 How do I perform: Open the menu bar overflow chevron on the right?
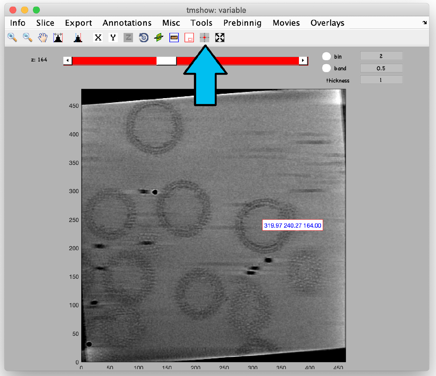point(425,23)
